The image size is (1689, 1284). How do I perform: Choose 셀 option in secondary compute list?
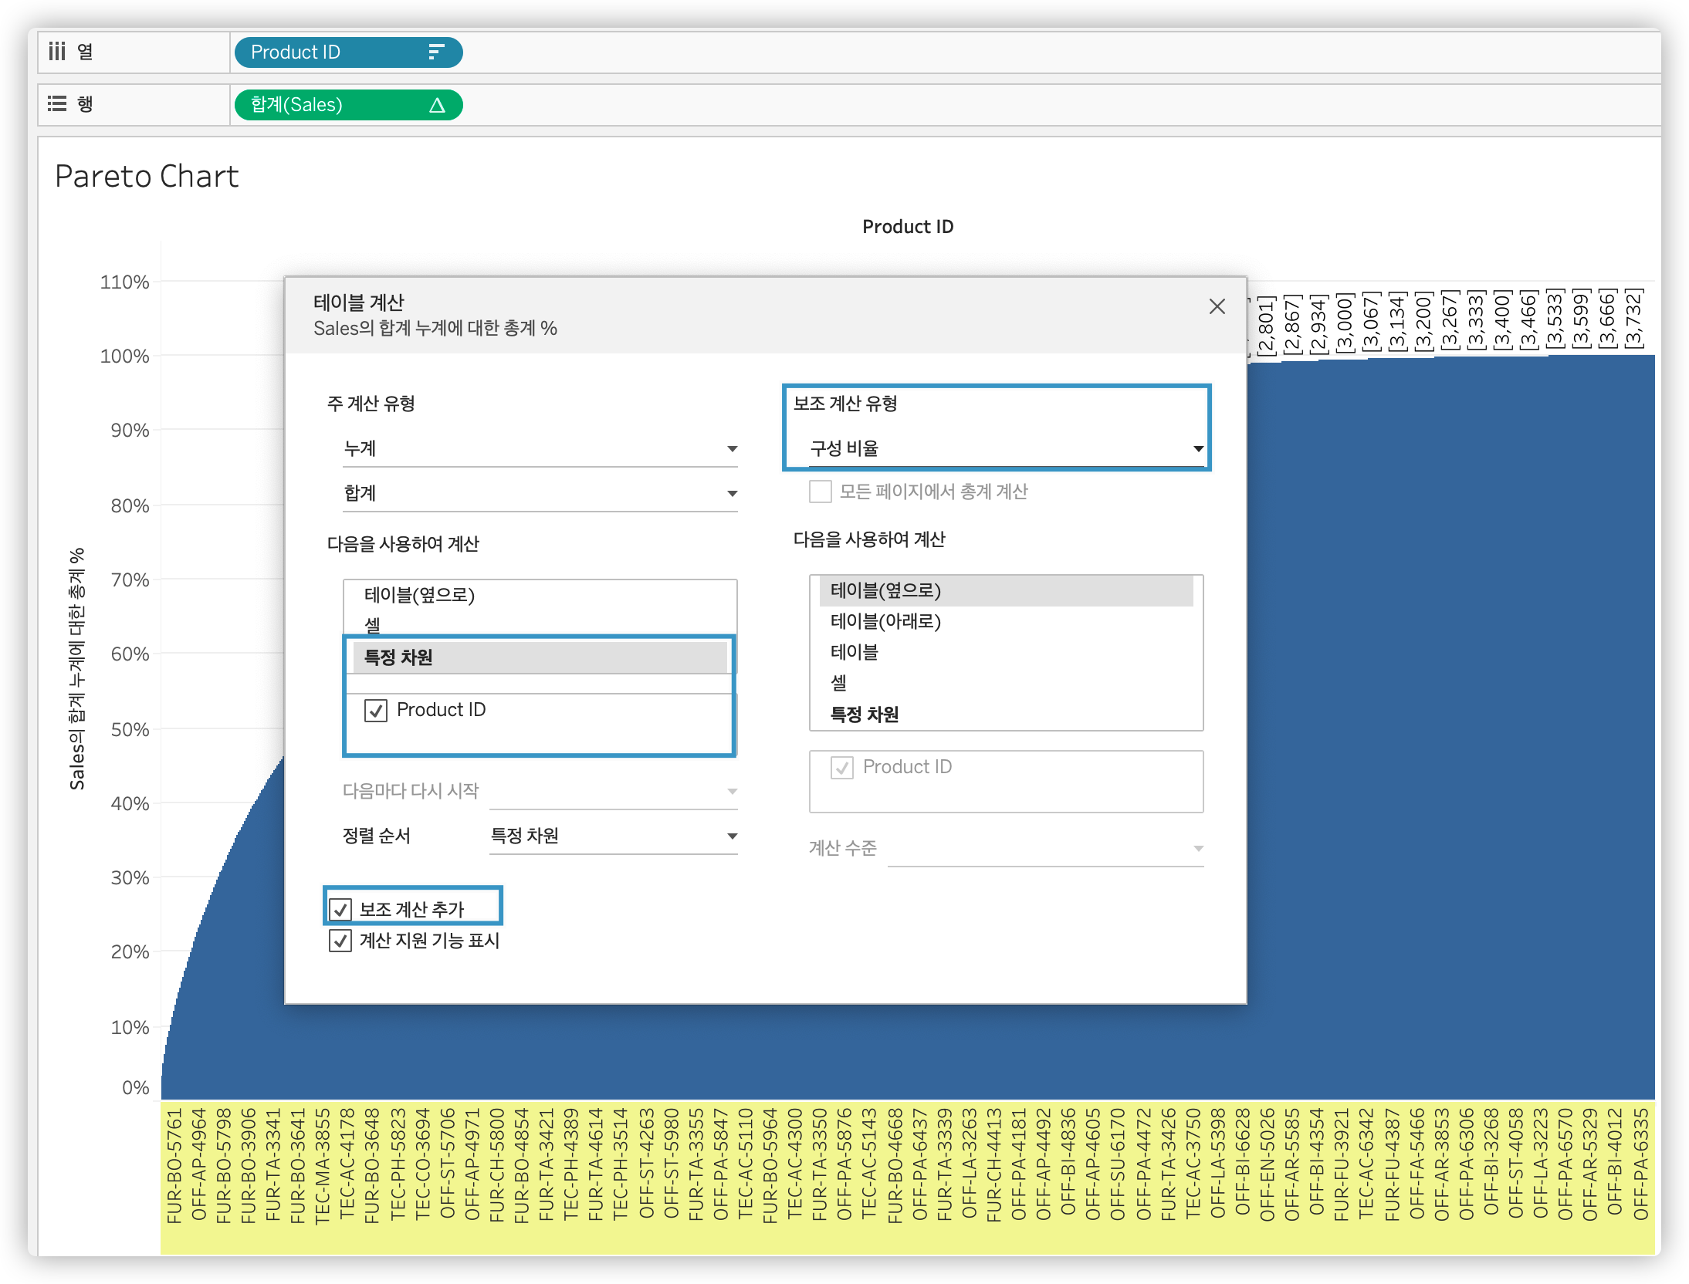click(x=839, y=683)
